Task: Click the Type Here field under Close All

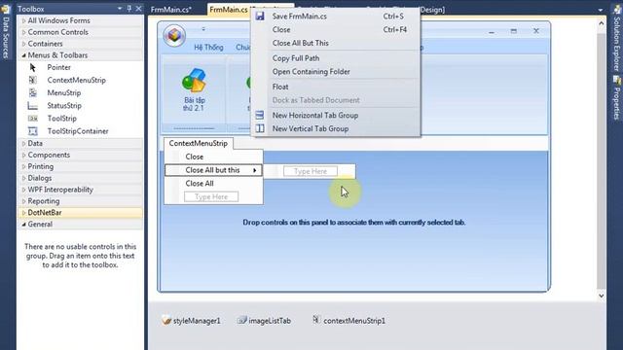Action: [211, 196]
